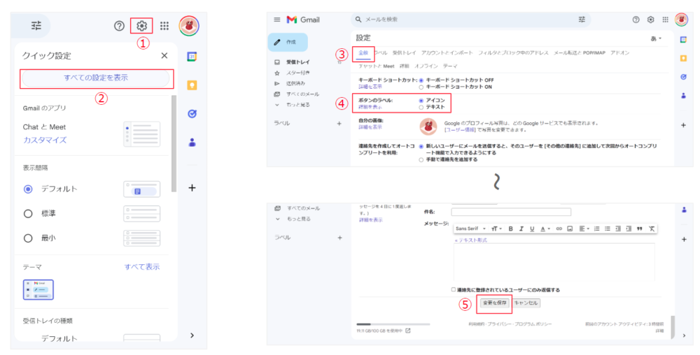Click the italic icon in message toolbar
This screenshot has width=700, height=355.
click(x=521, y=229)
